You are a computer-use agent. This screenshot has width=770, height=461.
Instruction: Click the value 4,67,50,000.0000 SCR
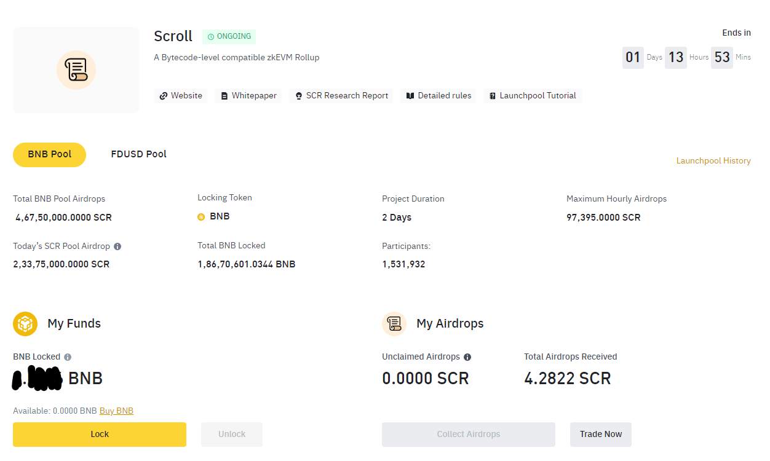click(64, 218)
